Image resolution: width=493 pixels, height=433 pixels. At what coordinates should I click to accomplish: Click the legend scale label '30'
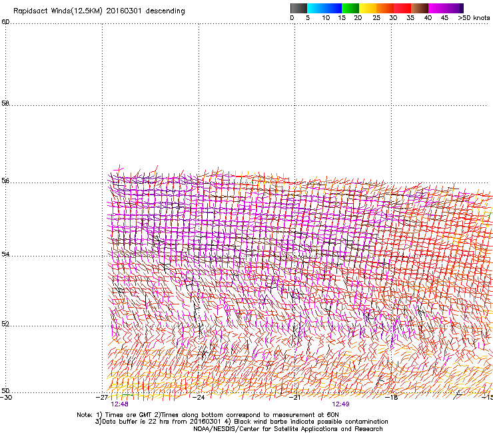393,18
